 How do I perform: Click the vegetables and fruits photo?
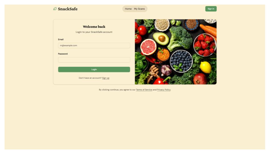(176, 52)
